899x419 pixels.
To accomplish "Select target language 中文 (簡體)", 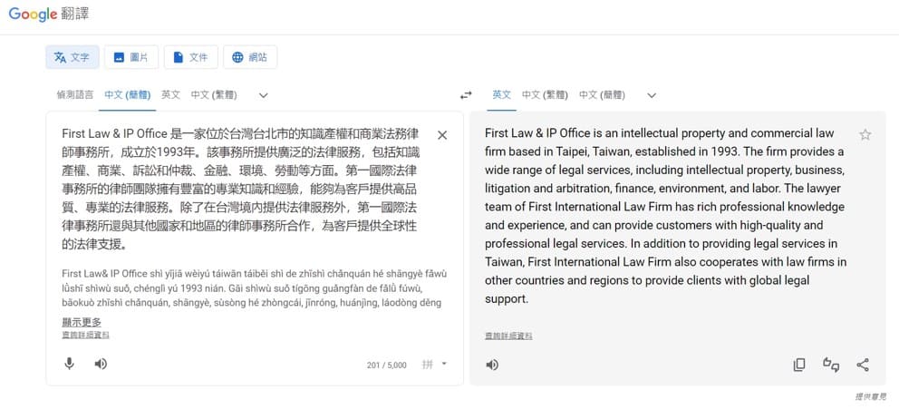I will pyautogui.click(x=602, y=94).
